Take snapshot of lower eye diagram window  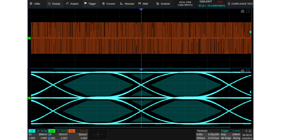pyautogui.click(x=243, y=71)
